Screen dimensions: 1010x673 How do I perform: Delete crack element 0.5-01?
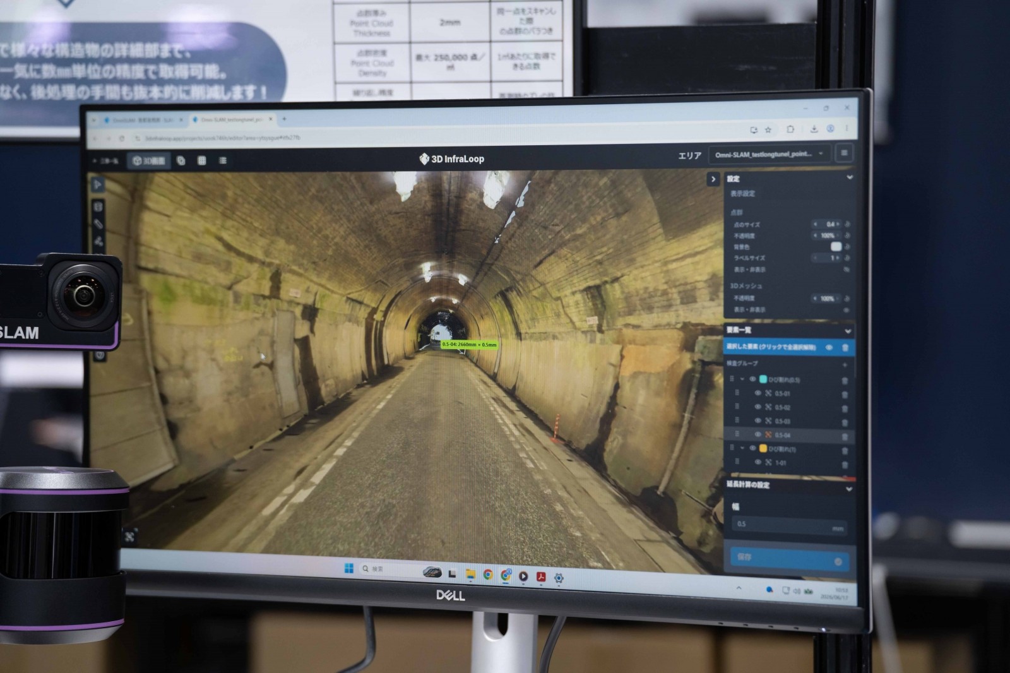pos(845,395)
